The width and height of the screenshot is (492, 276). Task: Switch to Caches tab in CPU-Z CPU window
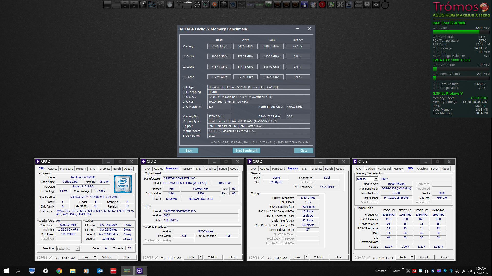coord(53,169)
